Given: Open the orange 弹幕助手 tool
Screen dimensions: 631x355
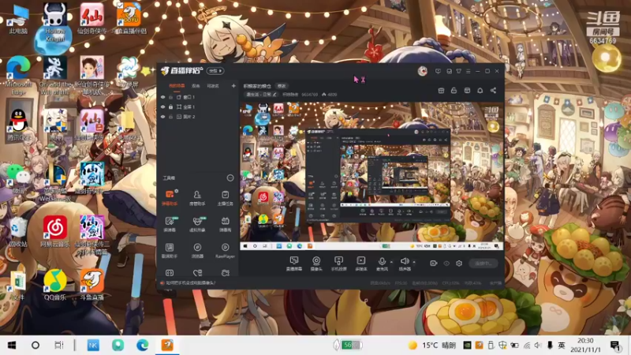Looking at the screenshot, I should tap(170, 198).
